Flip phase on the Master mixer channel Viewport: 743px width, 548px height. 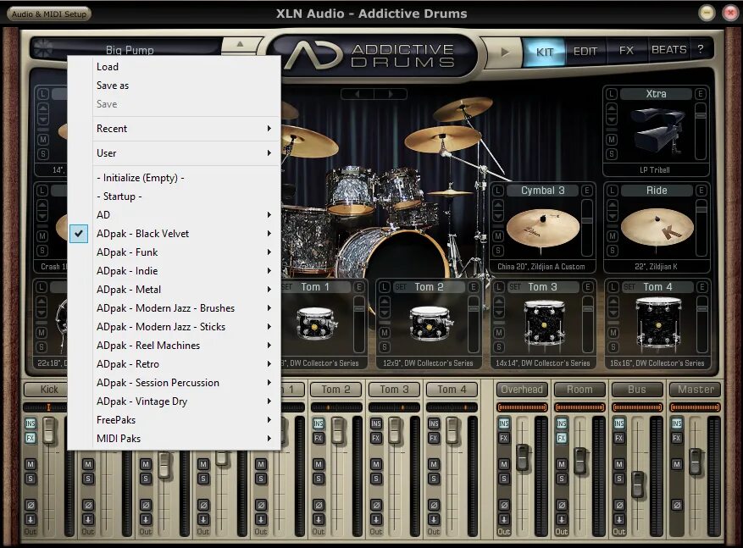[x=677, y=505]
